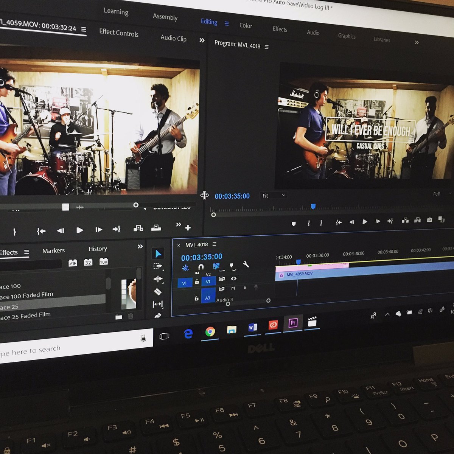The image size is (454, 454).
Task: Select the Ripple Edit tool
Action: [x=158, y=279]
